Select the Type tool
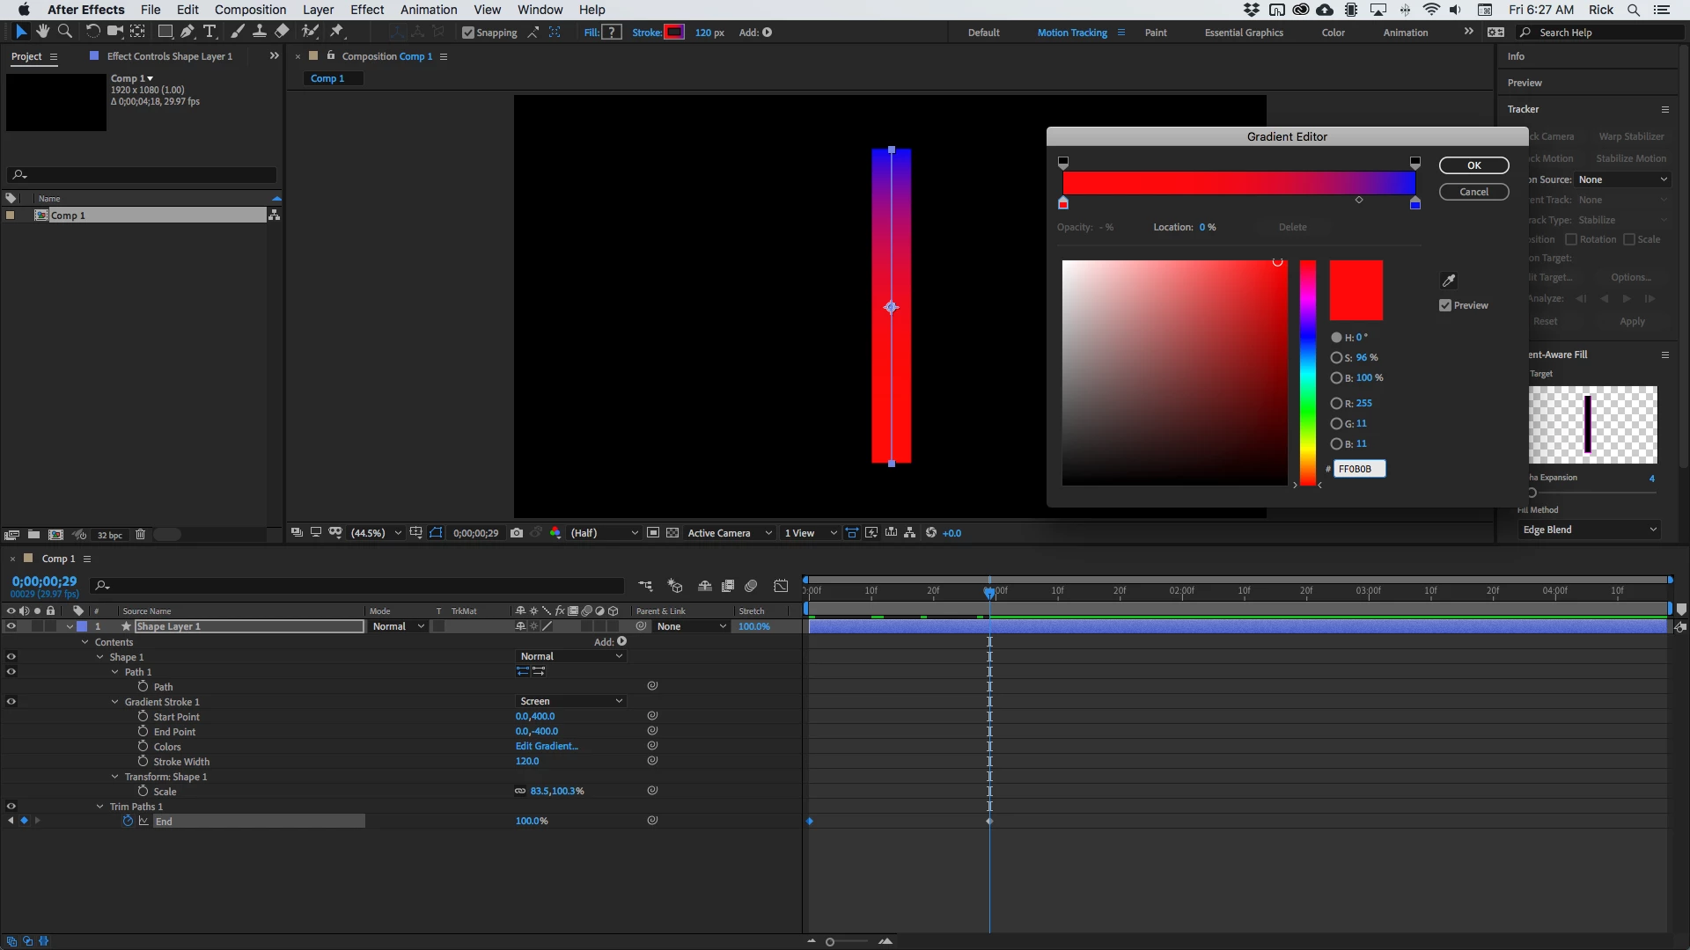Viewport: 1690px width, 950px height. pyautogui.click(x=209, y=32)
